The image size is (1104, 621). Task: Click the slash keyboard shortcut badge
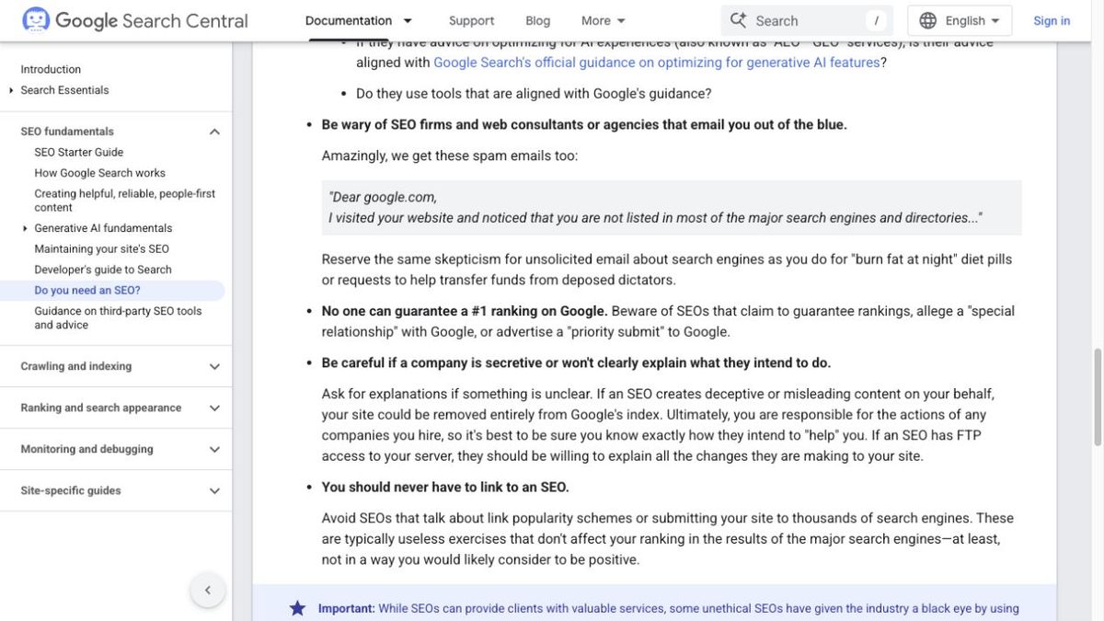click(877, 20)
